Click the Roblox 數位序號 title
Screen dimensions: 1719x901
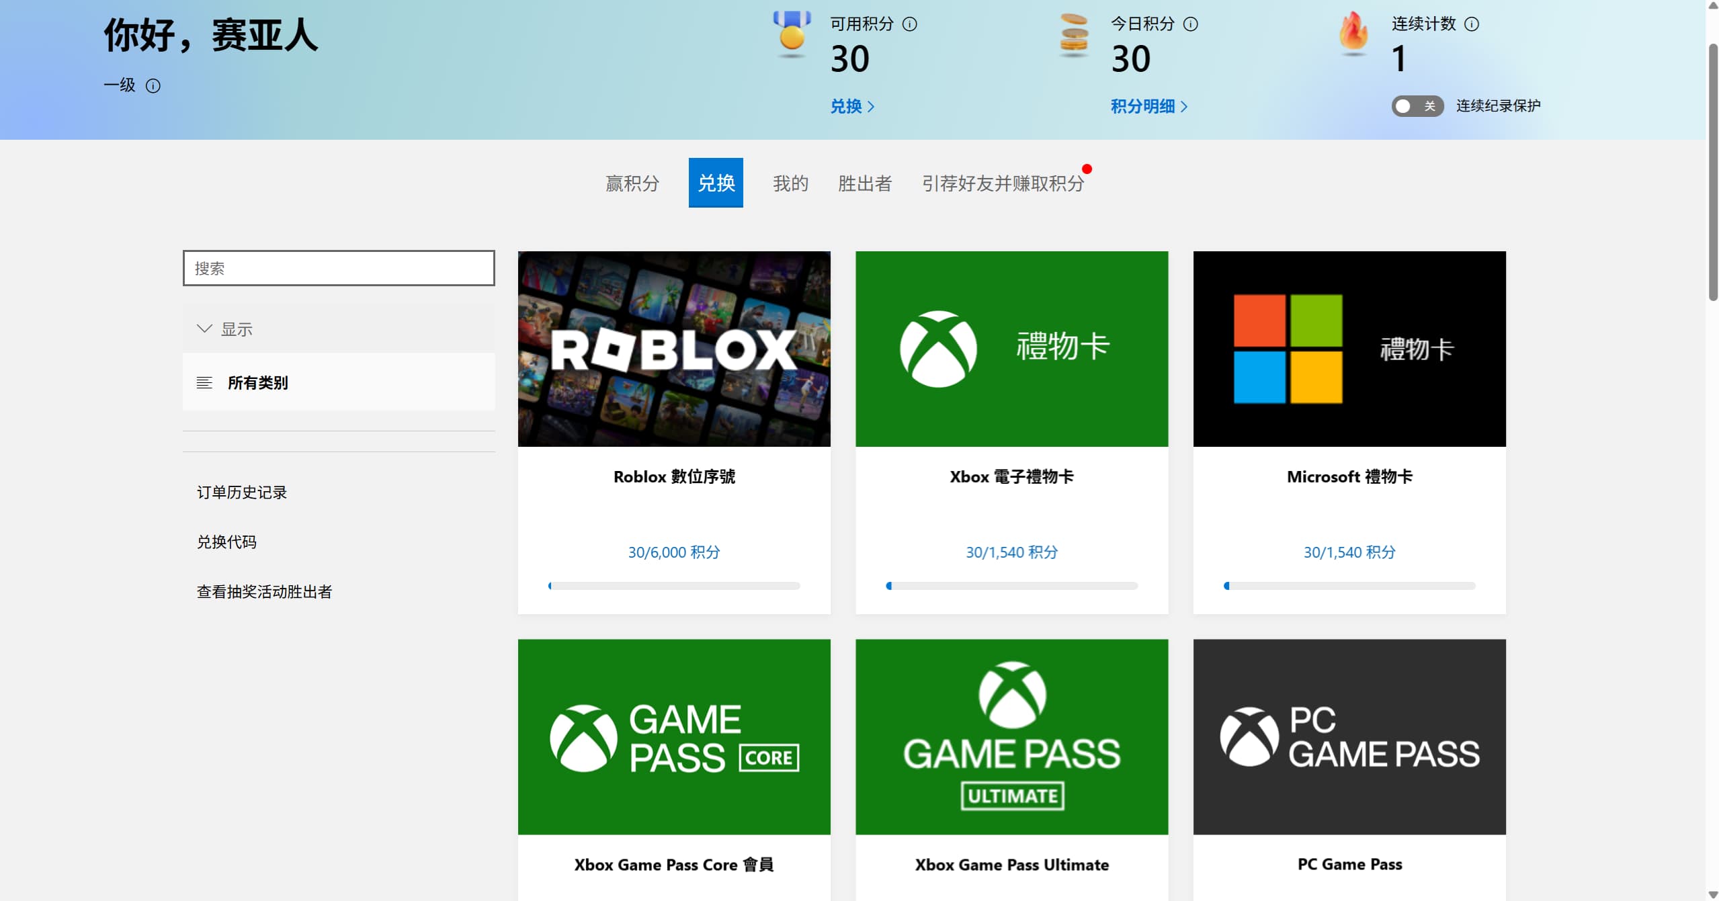674,477
